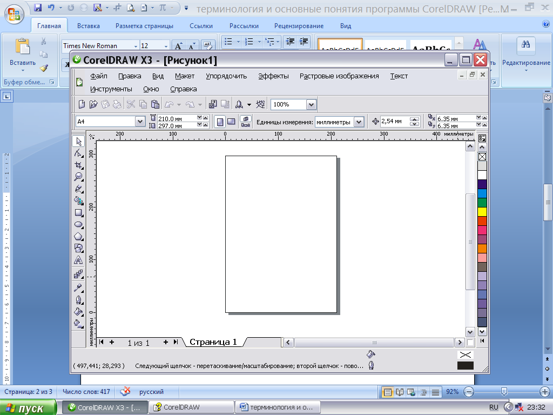The image size is (553, 415).
Task: Select the Rectangle tool
Action: [x=78, y=213]
